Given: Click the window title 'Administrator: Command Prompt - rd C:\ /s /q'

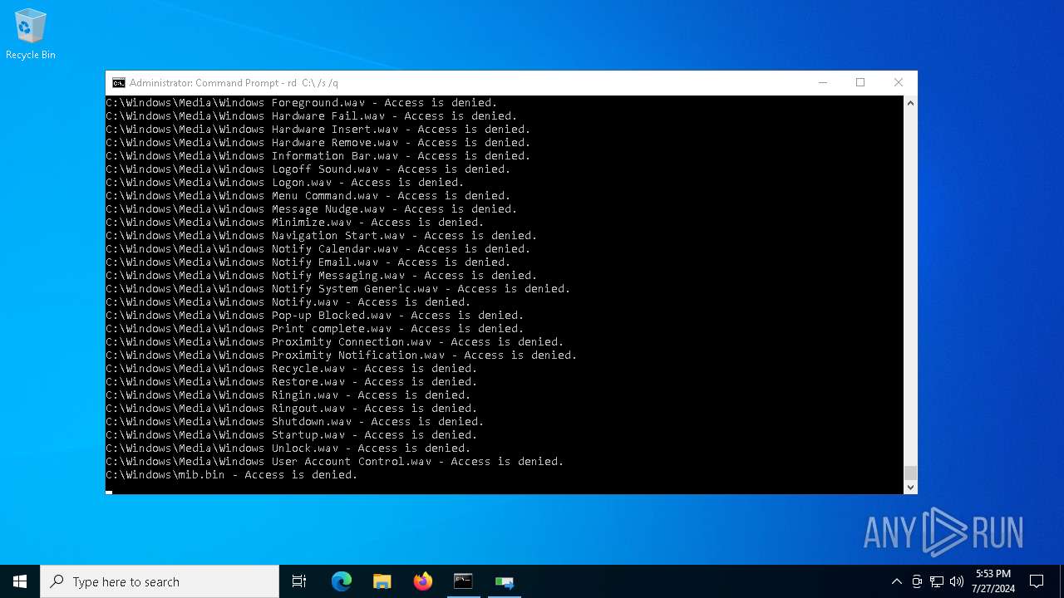Looking at the screenshot, I should pyautogui.click(x=234, y=83).
